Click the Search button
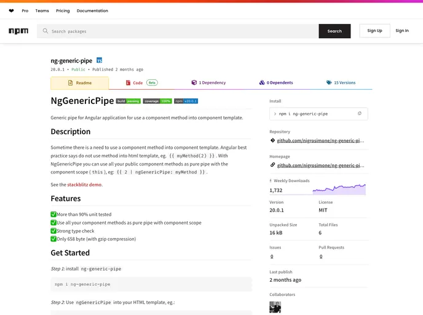Viewport: 423px width, 315px height. [334, 31]
